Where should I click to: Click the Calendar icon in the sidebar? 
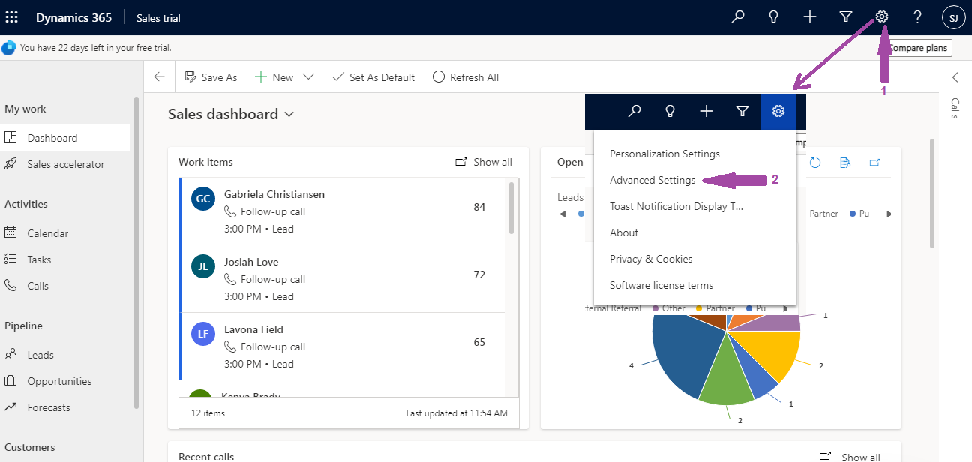(10, 233)
